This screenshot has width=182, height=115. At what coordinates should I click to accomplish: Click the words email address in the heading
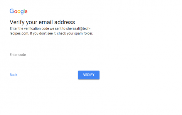point(57,22)
